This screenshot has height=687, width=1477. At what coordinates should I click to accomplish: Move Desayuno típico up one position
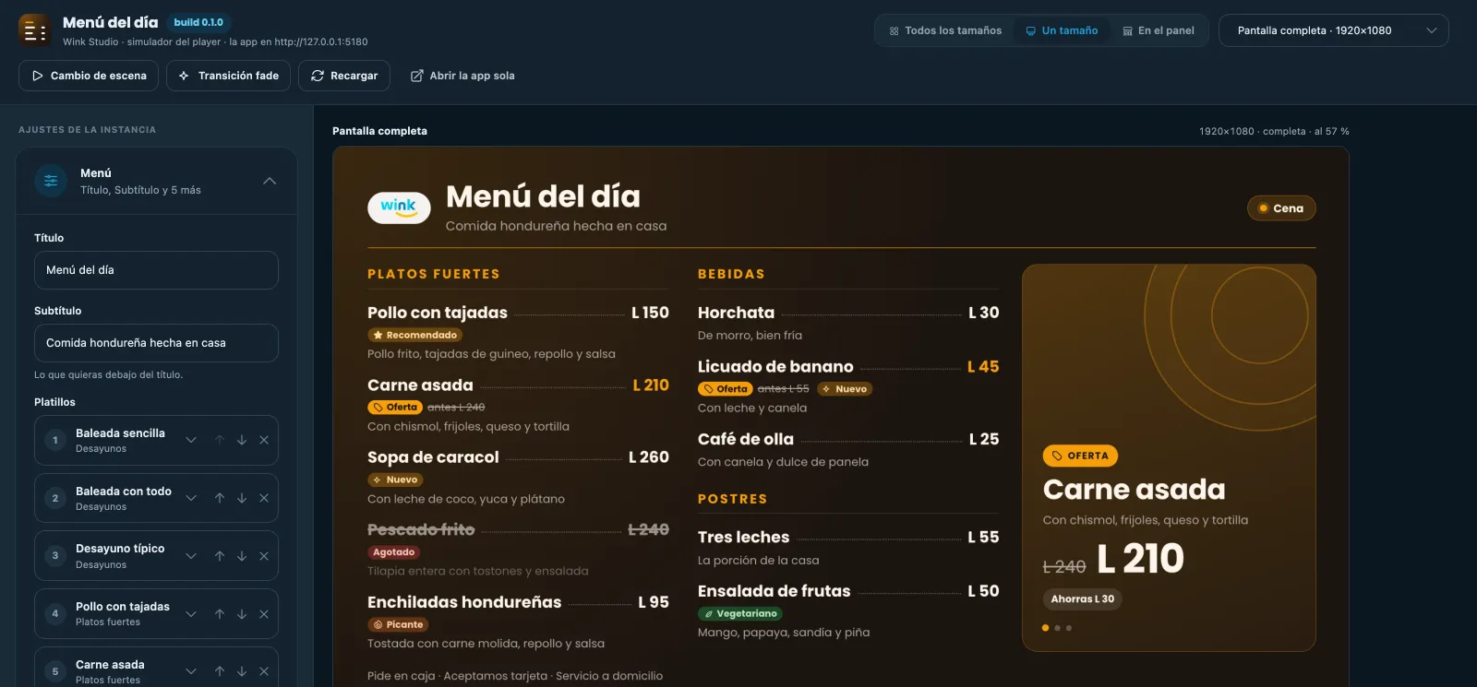[x=220, y=556]
